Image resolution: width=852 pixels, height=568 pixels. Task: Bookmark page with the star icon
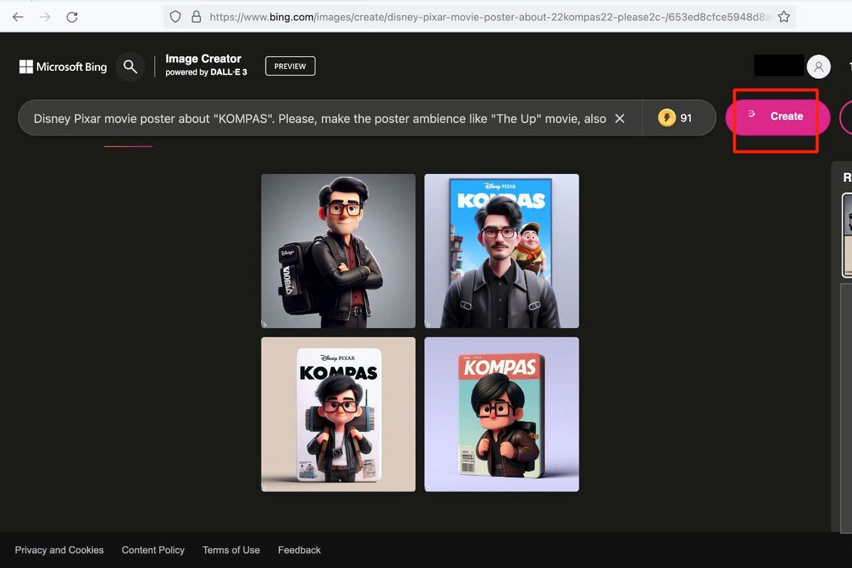pyautogui.click(x=784, y=16)
